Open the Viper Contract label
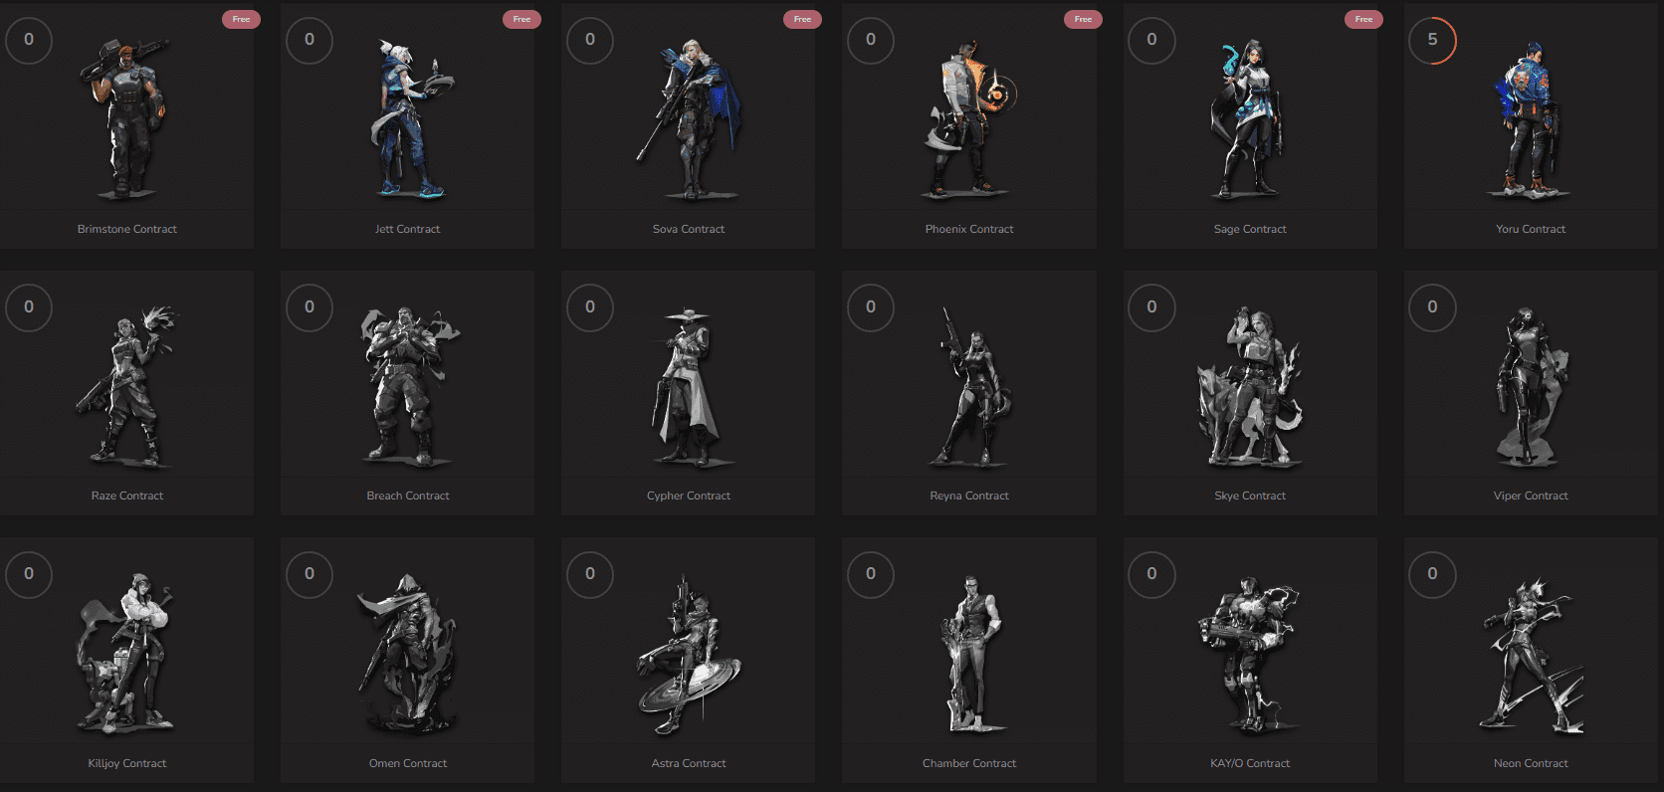The image size is (1664, 792). (1531, 495)
